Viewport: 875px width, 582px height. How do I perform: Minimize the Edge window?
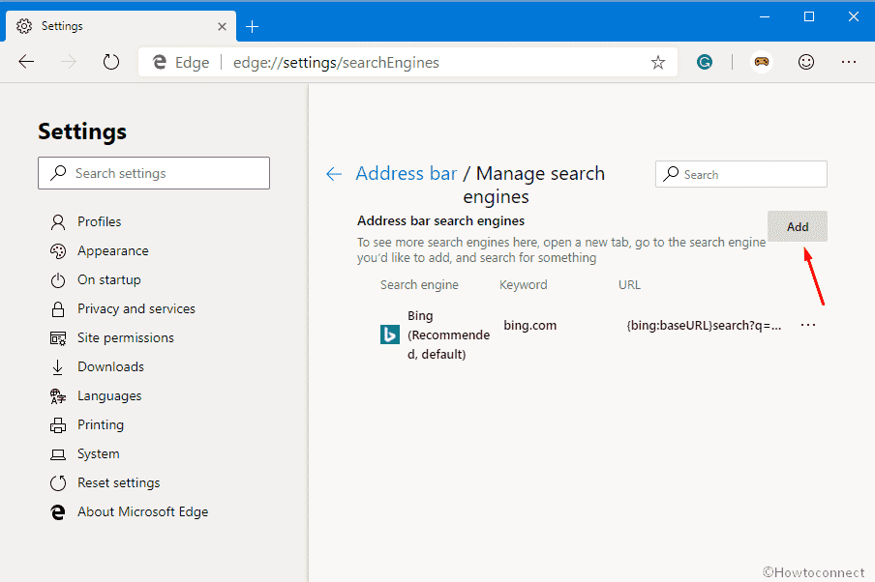[x=765, y=17]
